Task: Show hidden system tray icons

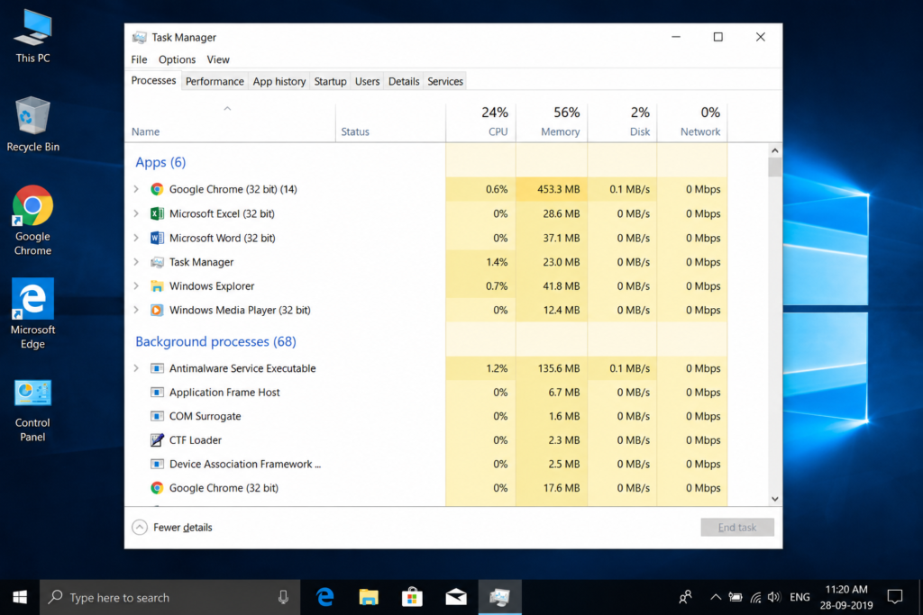Action: [716, 597]
